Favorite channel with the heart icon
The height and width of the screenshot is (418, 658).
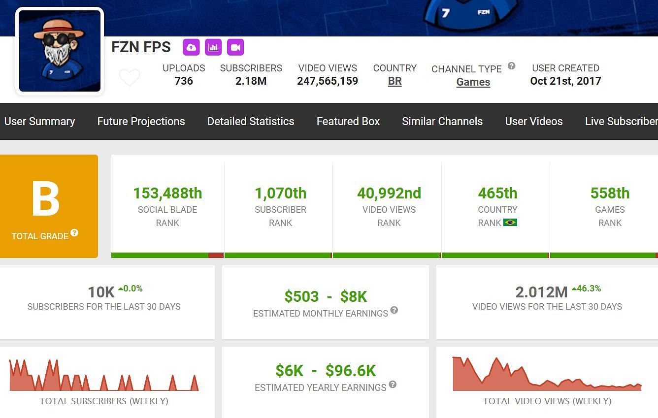(130, 78)
